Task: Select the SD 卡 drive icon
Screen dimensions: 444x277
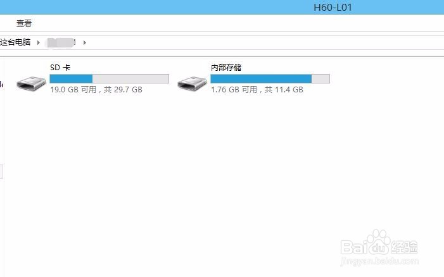Action: (31, 83)
